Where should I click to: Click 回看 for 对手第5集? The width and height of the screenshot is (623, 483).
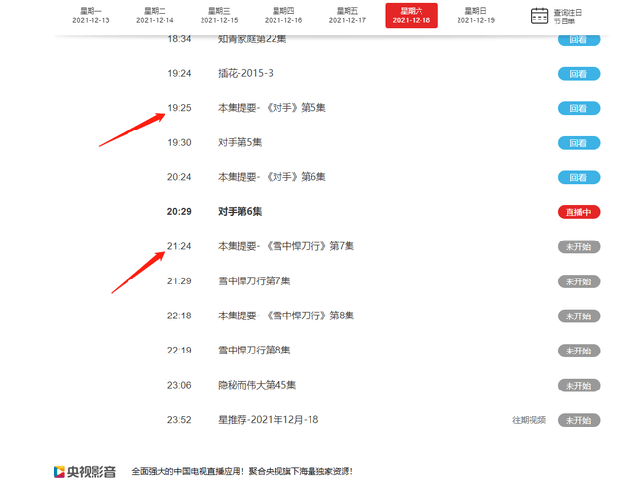tap(578, 143)
